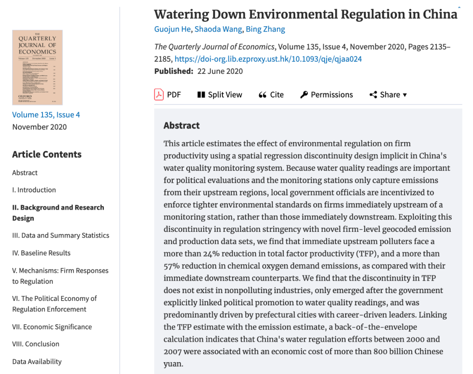Image resolution: width=473 pixels, height=374 pixels.
Task: Click the Cite quotation mark icon
Action: click(x=263, y=95)
